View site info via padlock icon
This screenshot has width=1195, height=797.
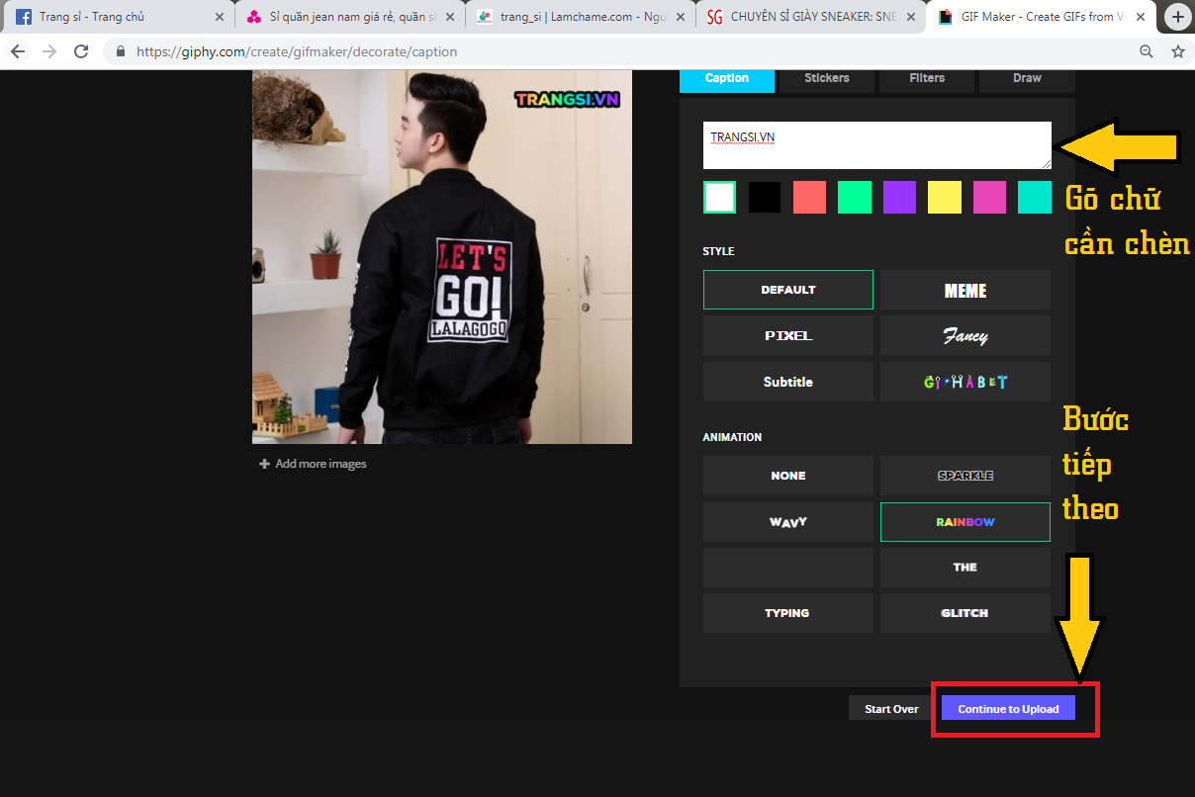pyautogui.click(x=121, y=51)
